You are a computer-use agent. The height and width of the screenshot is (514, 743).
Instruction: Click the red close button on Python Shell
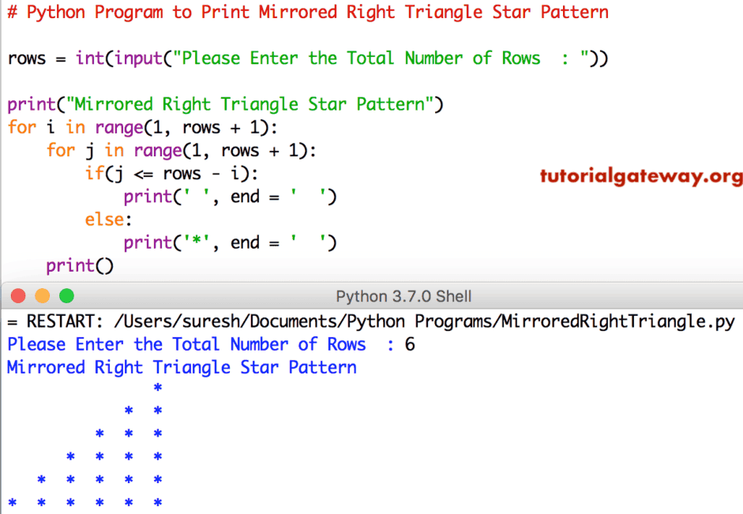pyautogui.click(x=17, y=295)
